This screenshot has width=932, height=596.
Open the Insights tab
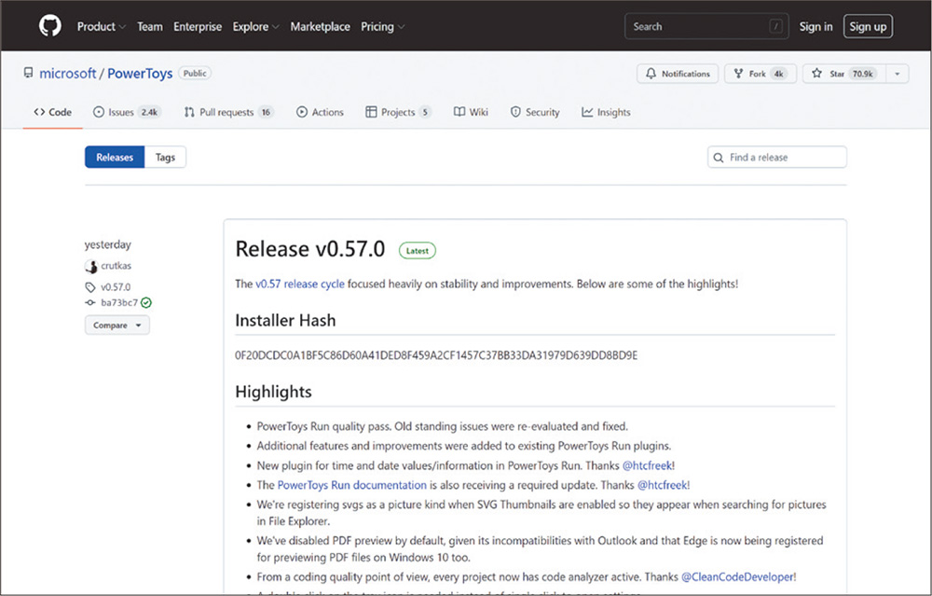point(606,112)
